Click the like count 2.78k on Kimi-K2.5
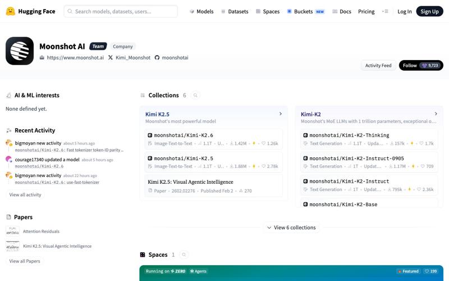The image size is (449, 281). pyautogui.click(x=270, y=166)
